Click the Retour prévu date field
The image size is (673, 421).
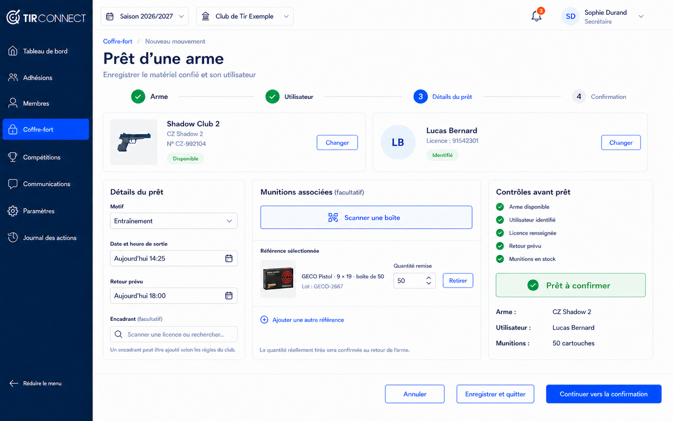(x=174, y=296)
